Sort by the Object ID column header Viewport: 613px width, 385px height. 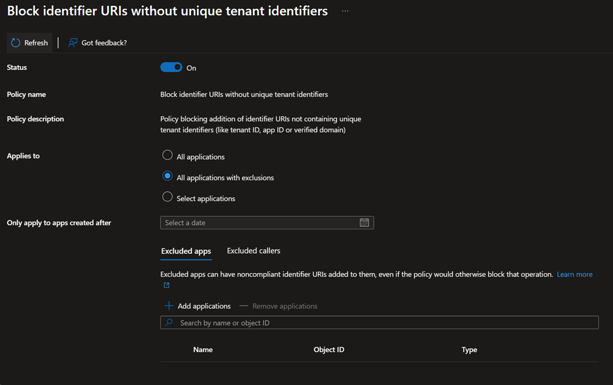click(329, 350)
